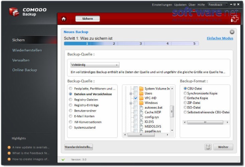Uncheck the VPC-HD folder checkbox
245x167 pixels.
[136, 98]
